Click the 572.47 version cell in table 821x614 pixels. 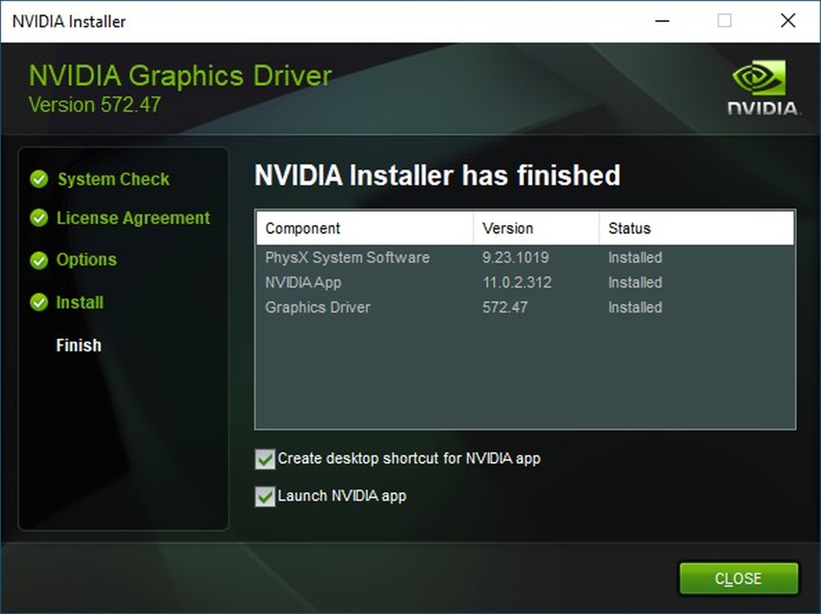tap(505, 307)
